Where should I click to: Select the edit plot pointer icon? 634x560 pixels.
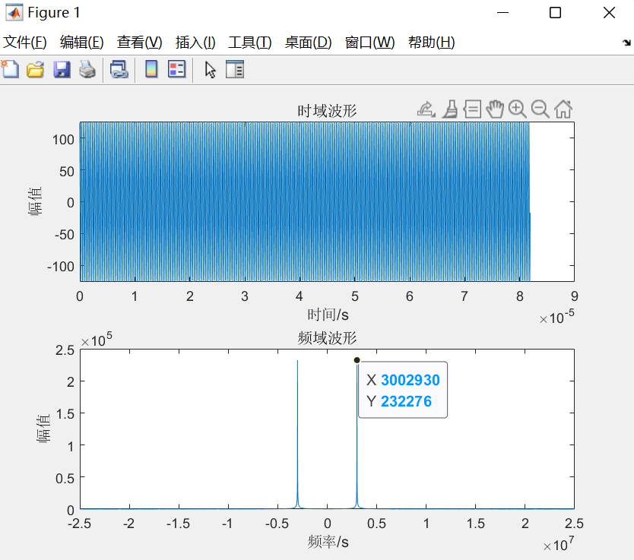(x=211, y=68)
